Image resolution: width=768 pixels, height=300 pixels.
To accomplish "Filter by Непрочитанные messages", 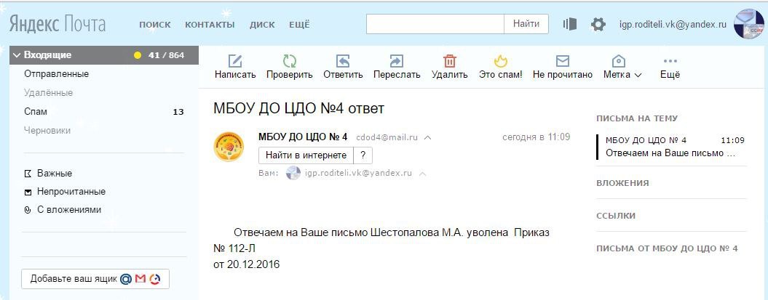I will (x=71, y=192).
